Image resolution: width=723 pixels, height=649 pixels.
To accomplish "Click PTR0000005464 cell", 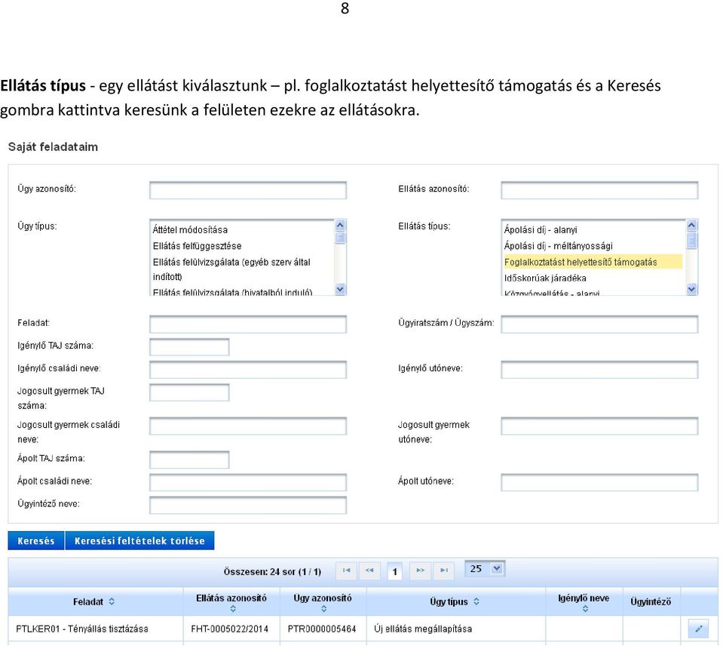I will [x=322, y=629].
